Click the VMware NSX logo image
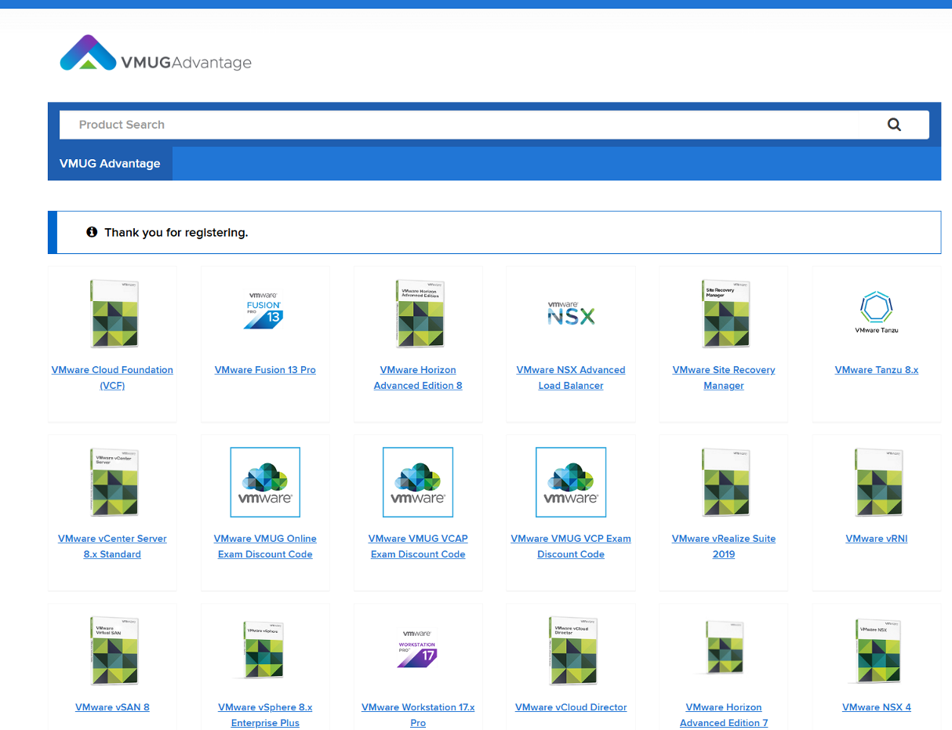Screen dimensions: 952x730 571,313
